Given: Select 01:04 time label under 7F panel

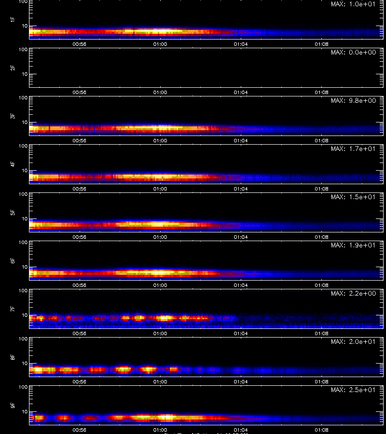Looking at the screenshot, I should 241,333.
